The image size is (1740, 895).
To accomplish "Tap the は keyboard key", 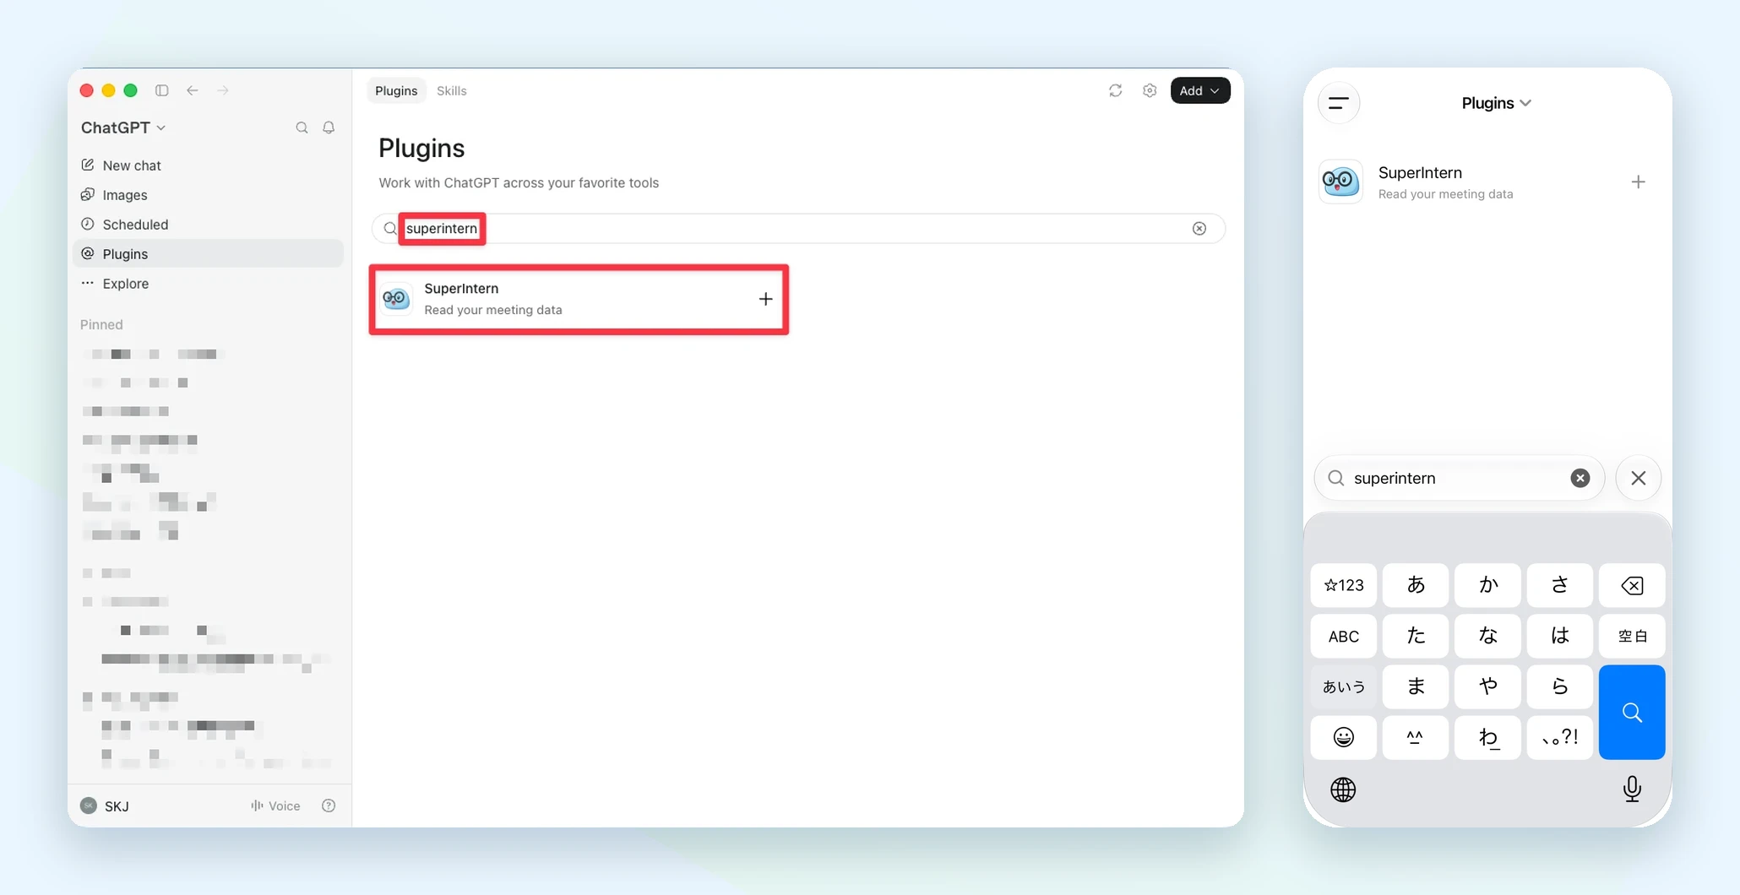I will tap(1560, 636).
